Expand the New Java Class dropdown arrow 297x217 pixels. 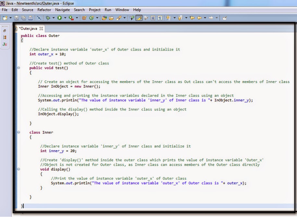coord(97,18)
